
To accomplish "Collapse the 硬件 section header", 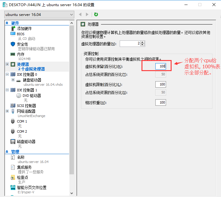I will (7, 23).
